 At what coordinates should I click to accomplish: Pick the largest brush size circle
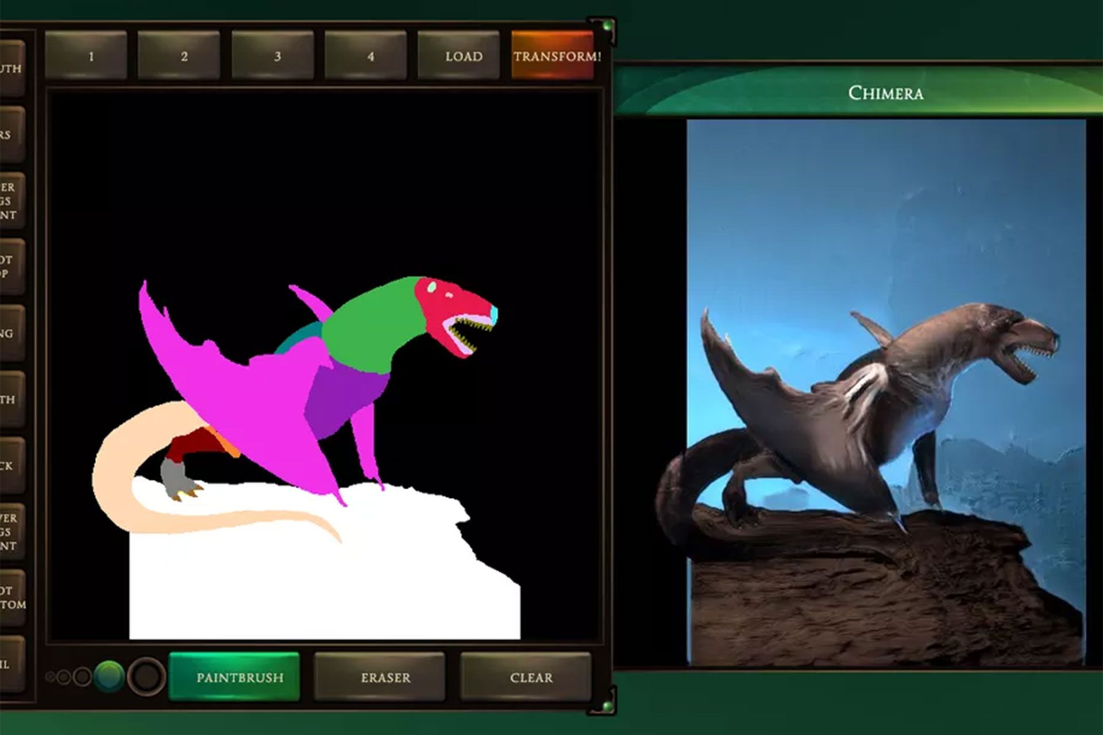click(x=146, y=676)
